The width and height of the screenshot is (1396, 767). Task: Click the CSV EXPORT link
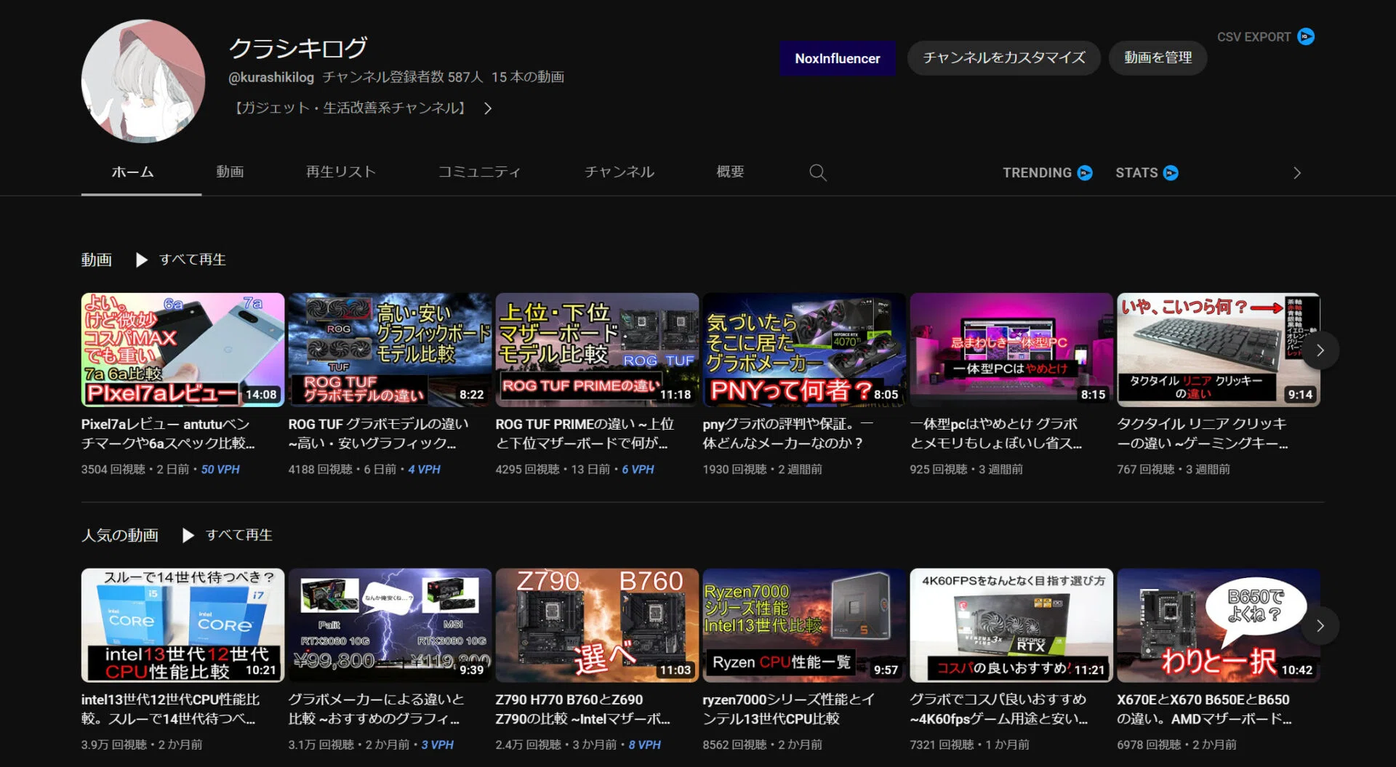point(1253,36)
